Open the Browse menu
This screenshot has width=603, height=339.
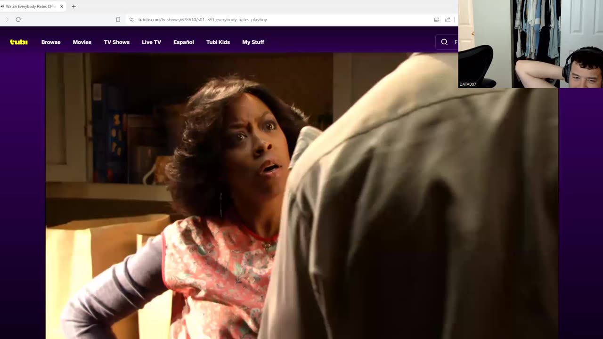[x=51, y=42]
